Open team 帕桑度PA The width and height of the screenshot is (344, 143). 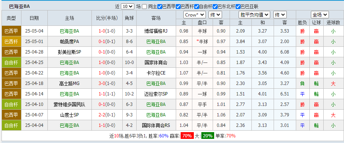[69, 42]
